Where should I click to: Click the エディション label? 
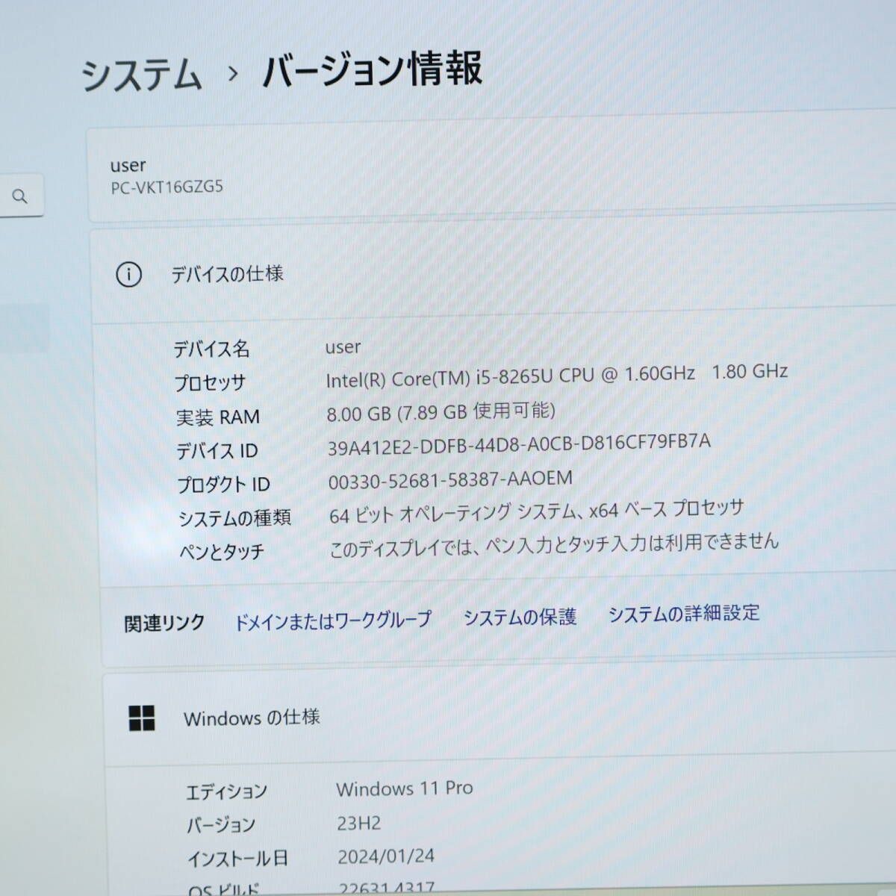pos(226,791)
